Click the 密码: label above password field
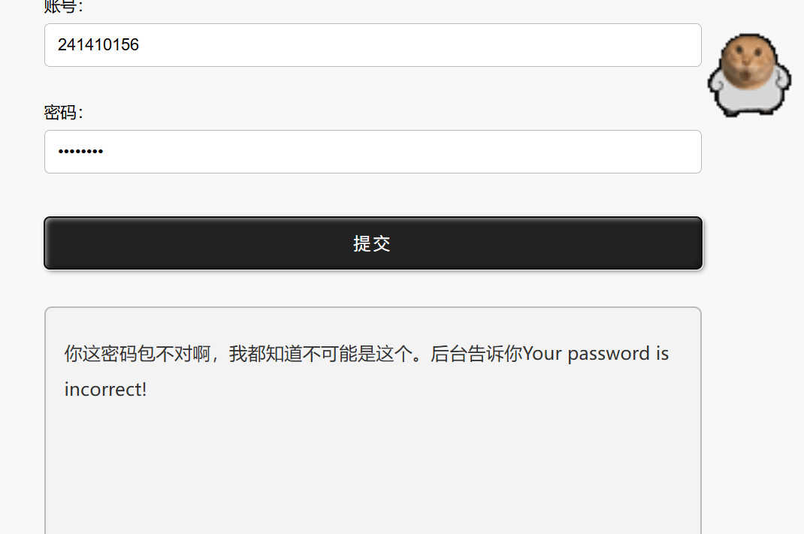Image resolution: width=804 pixels, height=534 pixels. coord(63,112)
